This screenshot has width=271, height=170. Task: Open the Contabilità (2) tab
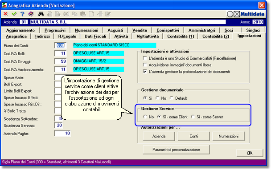(216, 36)
